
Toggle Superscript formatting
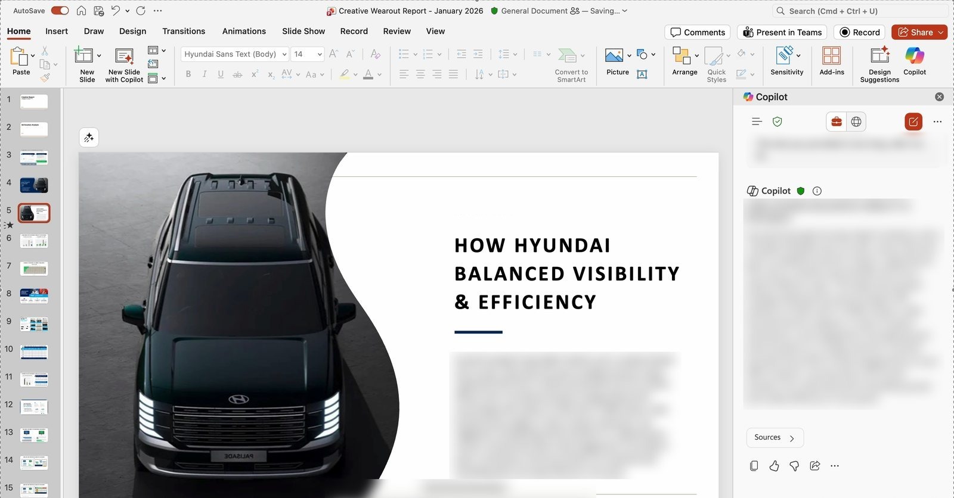click(255, 74)
